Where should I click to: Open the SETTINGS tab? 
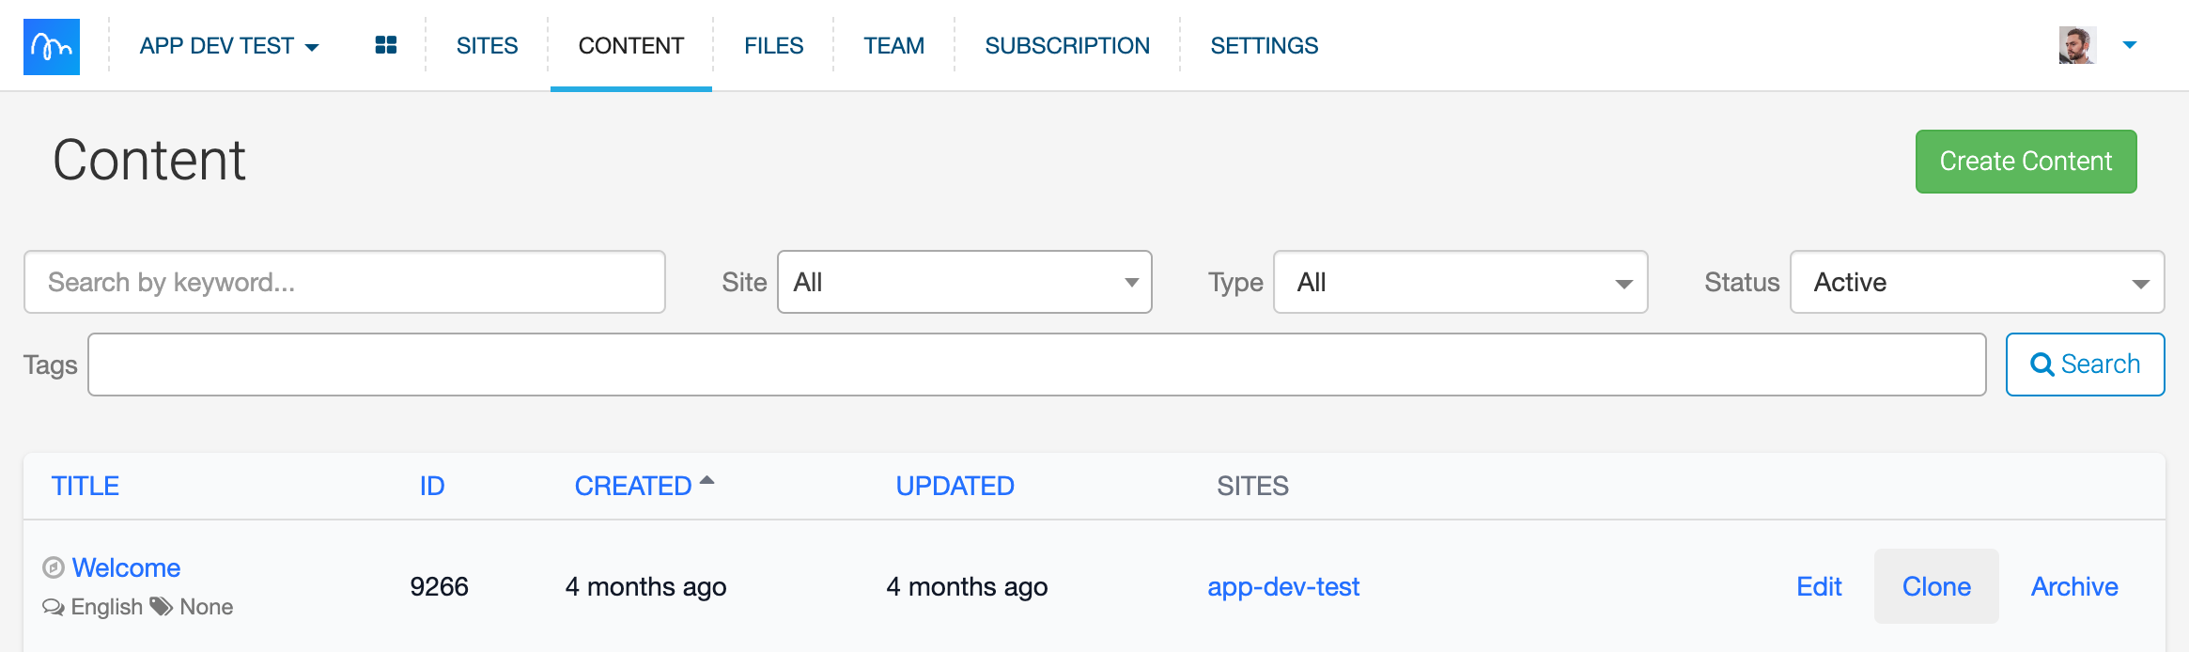coord(1264,46)
